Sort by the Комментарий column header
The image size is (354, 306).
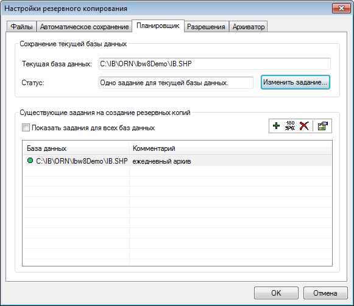(x=230, y=148)
